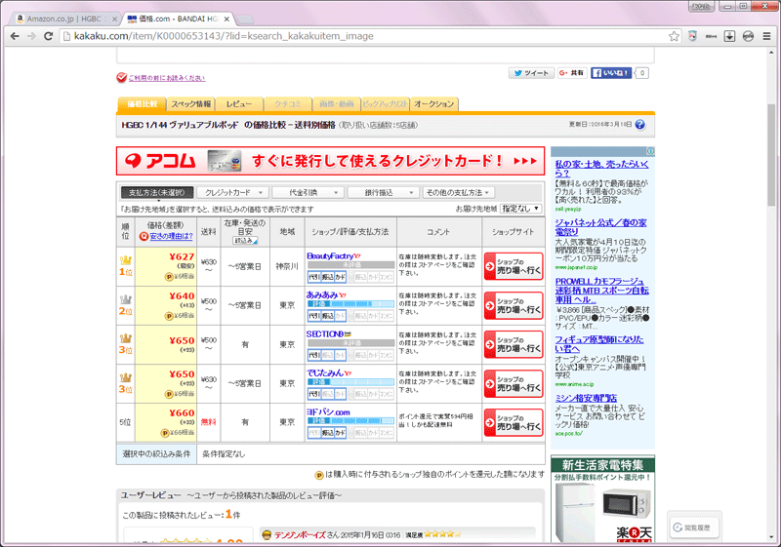Toggle the 絞込み stock filter button
The width and height of the screenshot is (781, 547).
(244, 240)
